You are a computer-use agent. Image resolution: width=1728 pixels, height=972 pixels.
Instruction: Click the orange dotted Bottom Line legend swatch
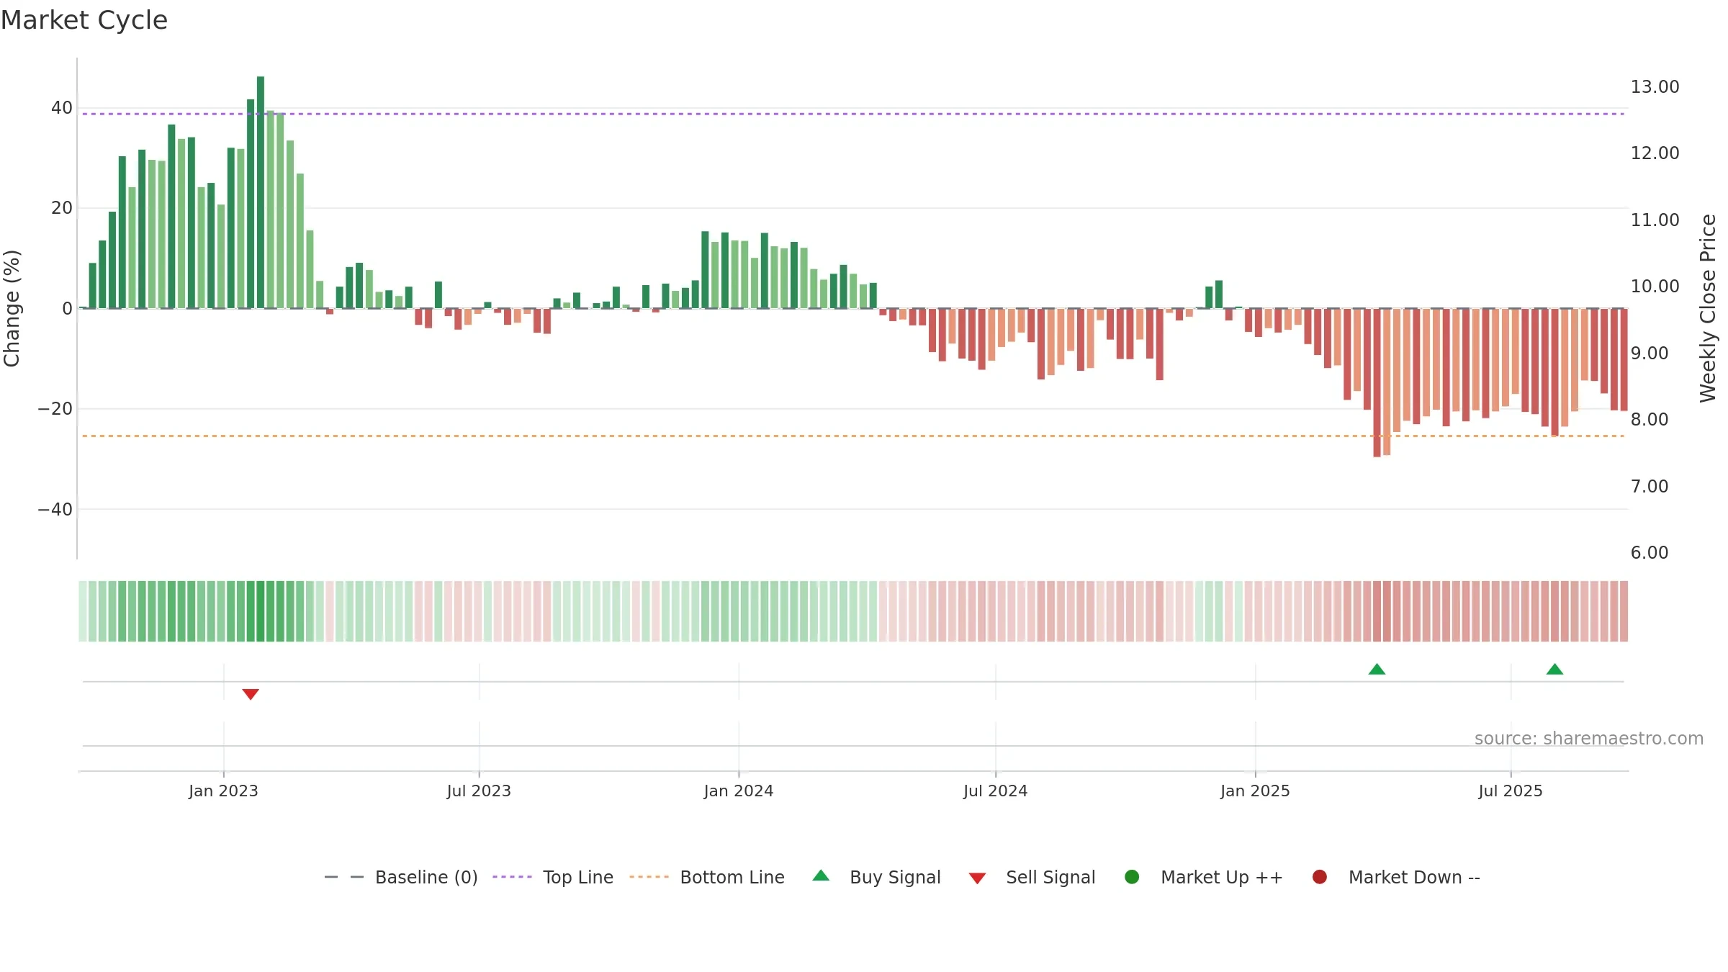tap(649, 877)
